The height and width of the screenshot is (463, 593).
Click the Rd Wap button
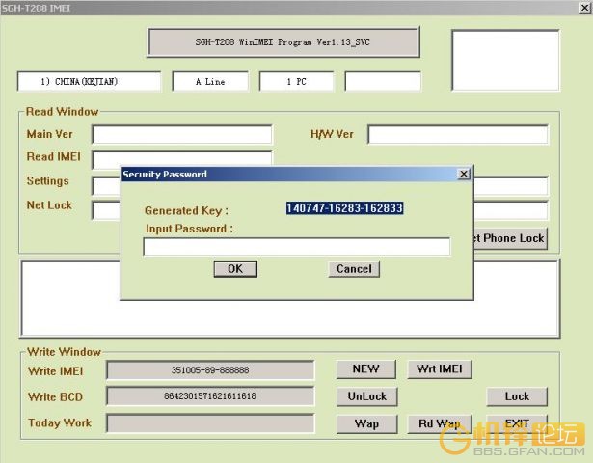pyautogui.click(x=440, y=423)
